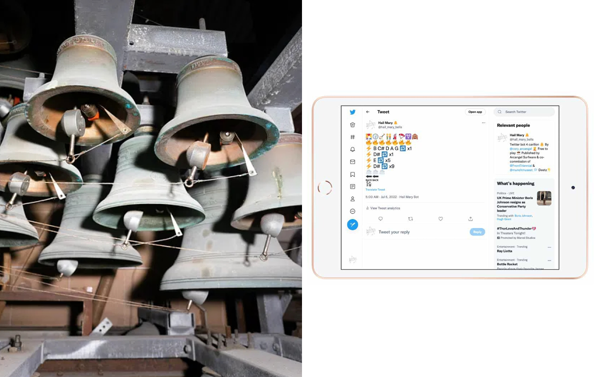Open Notifications bell icon in sidebar
This screenshot has width=604, height=377.
352,149
